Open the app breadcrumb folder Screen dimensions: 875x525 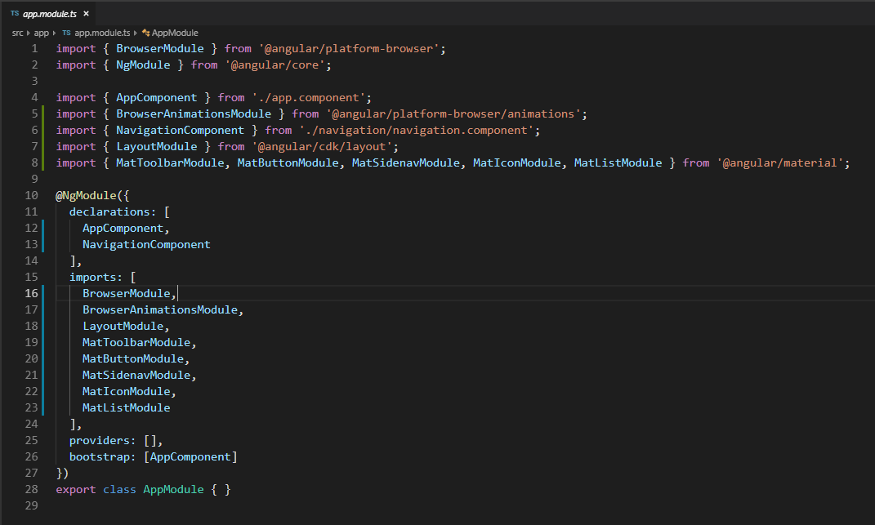point(41,33)
